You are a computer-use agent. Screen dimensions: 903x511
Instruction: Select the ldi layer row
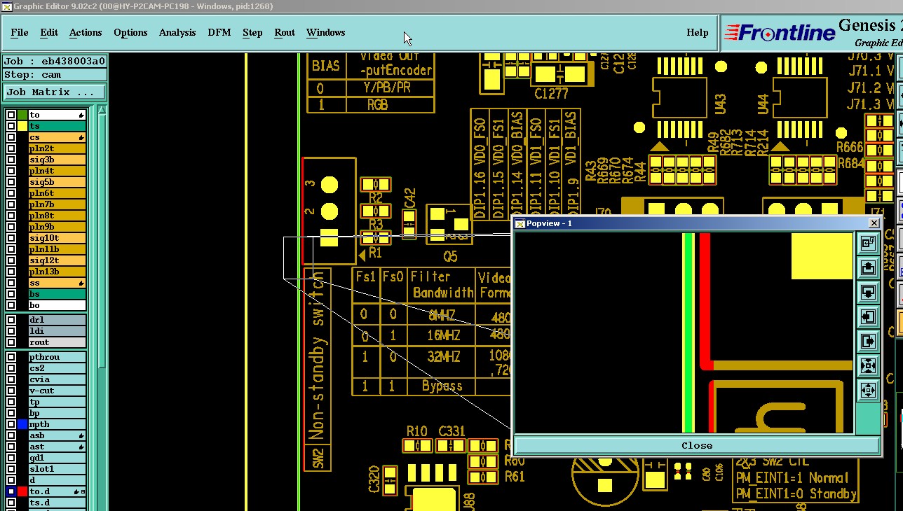point(57,331)
